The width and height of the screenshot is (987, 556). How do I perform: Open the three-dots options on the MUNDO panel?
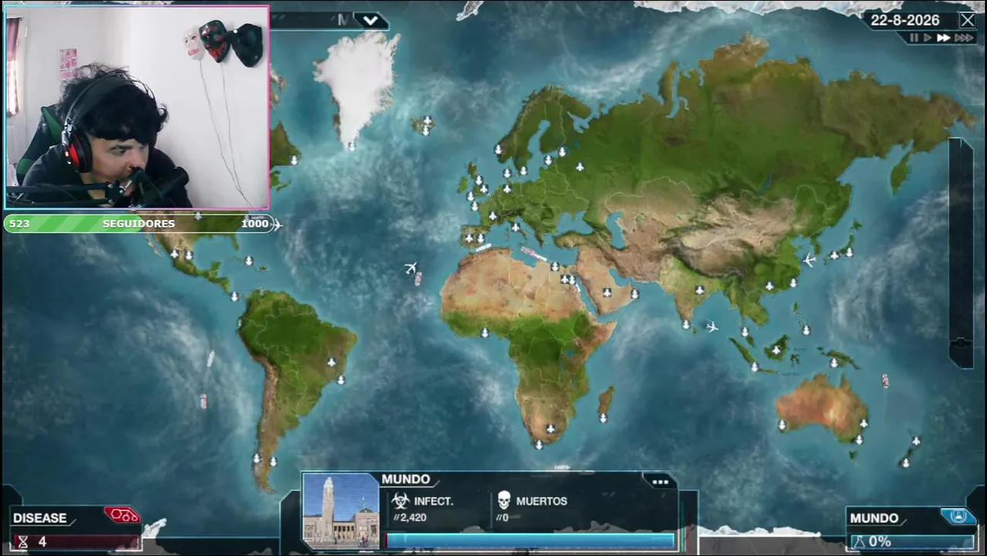coord(660,482)
